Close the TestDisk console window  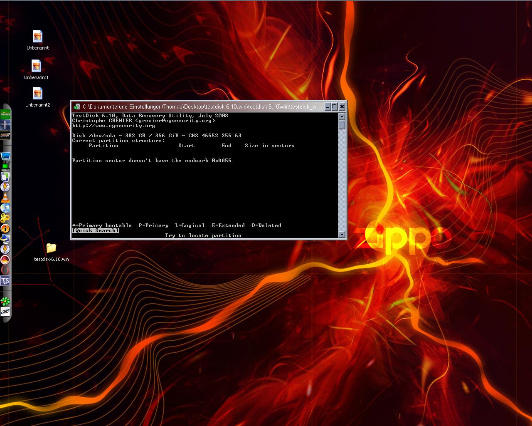tap(342, 106)
